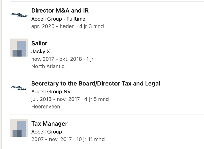The width and height of the screenshot is (204, 149).
Task: Open the placeholder company icon next to Tax Manager
Action: (x=19, y=128)
